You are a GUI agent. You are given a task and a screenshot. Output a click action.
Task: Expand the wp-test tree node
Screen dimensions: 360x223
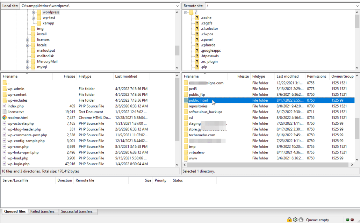pyautogui.click(x=33, y=18)
